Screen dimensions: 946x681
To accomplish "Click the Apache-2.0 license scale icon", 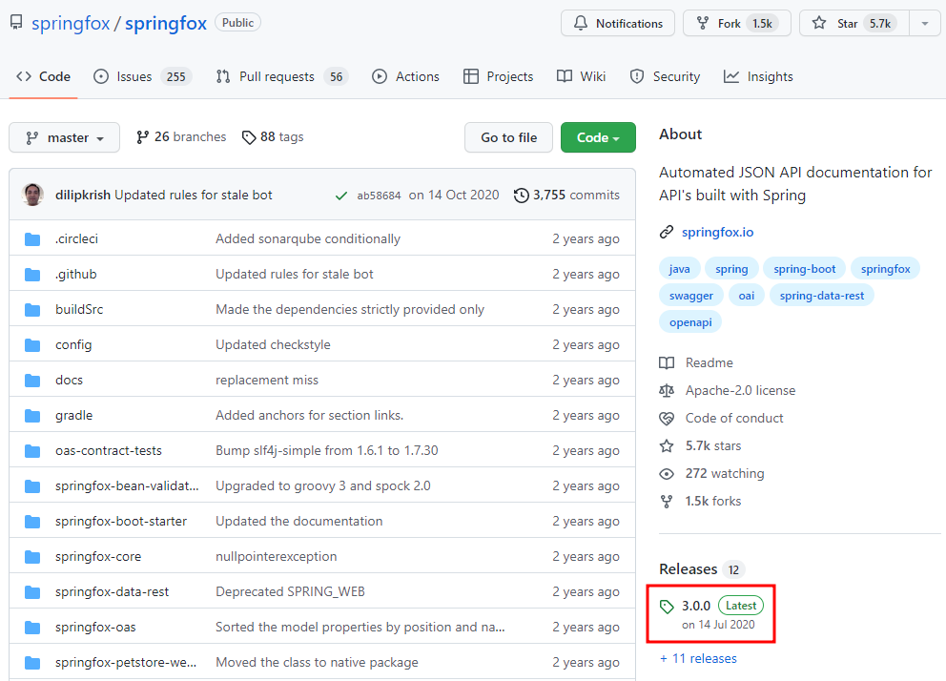I will tap(667, 391).
